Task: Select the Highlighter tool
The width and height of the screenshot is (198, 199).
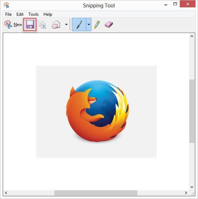Action: click(97, 25)
